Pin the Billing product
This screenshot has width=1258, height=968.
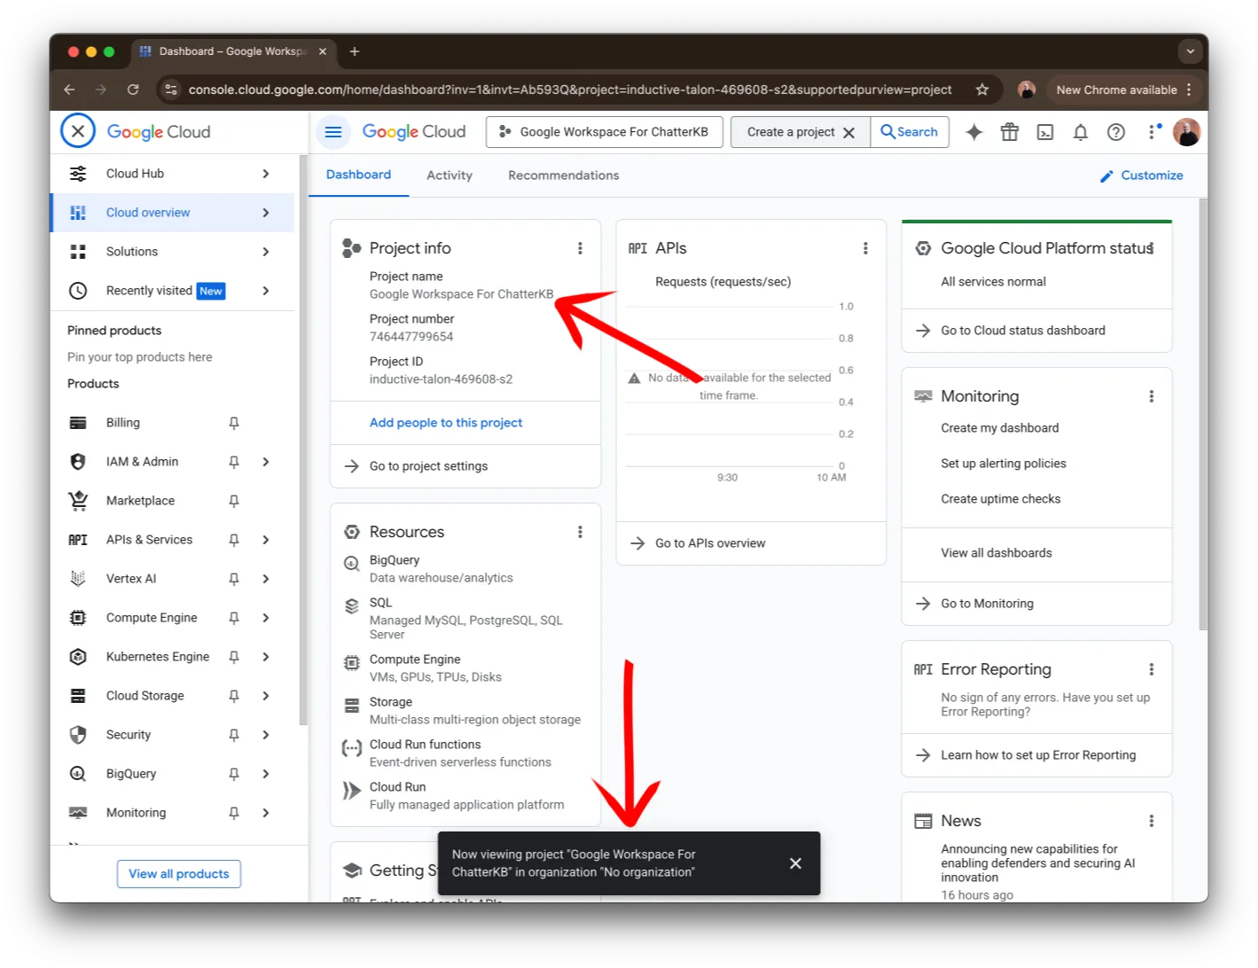tap(234, 423)
